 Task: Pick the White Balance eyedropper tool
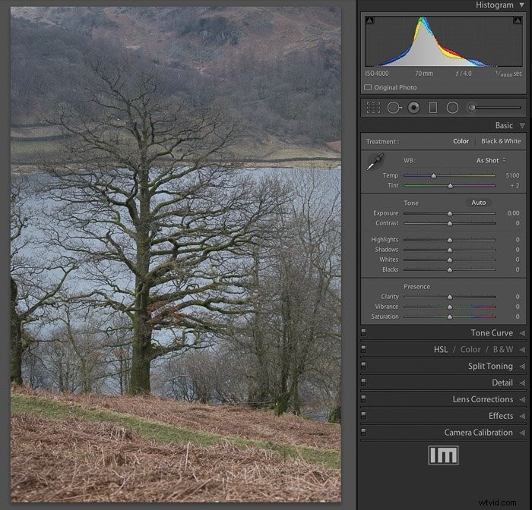pyautogui.click(x=375, y=162)
